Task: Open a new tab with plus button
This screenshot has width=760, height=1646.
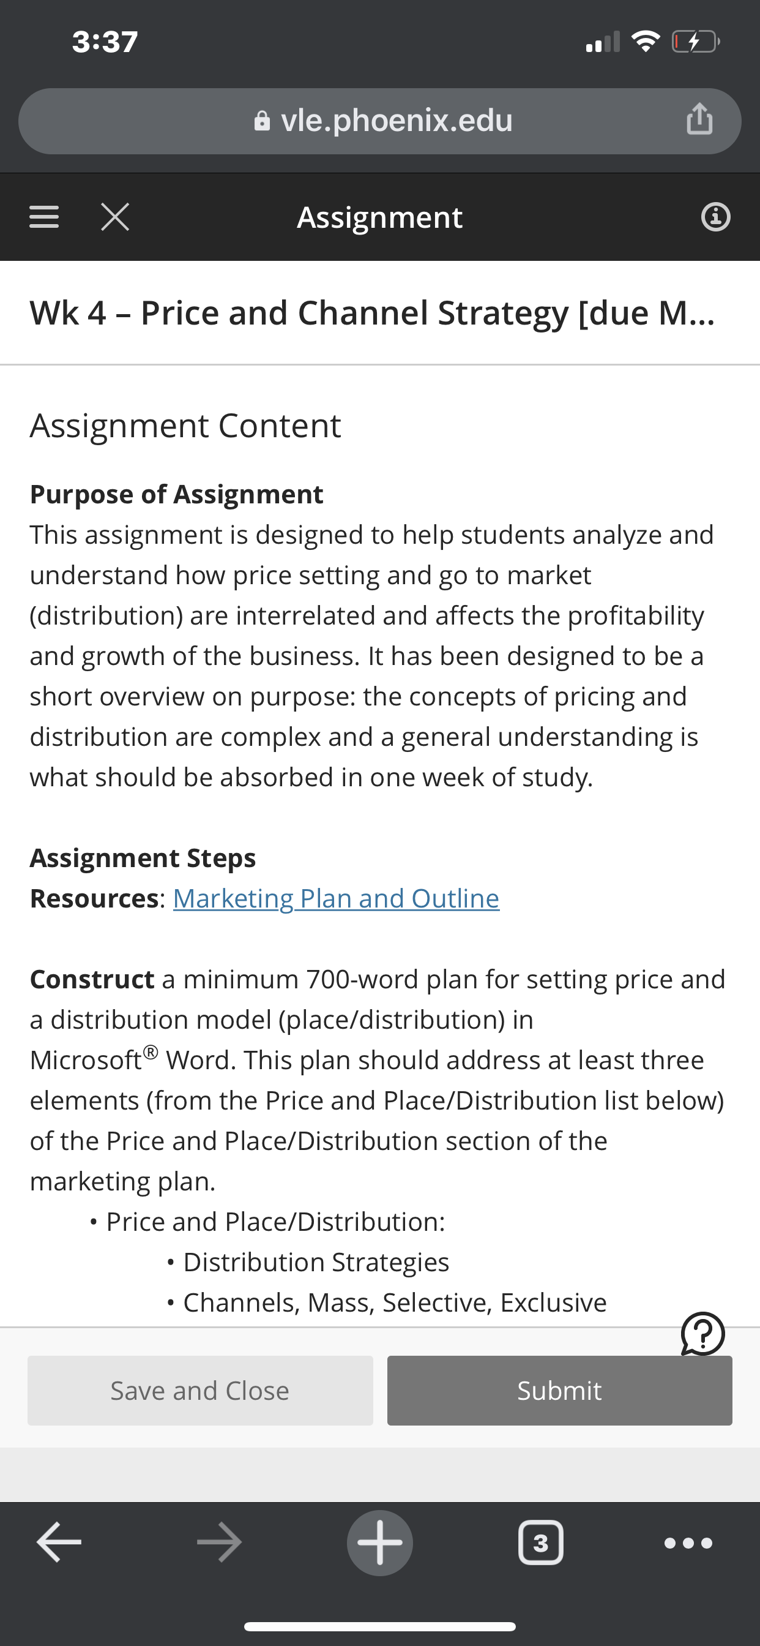Action: point(380,1543)
